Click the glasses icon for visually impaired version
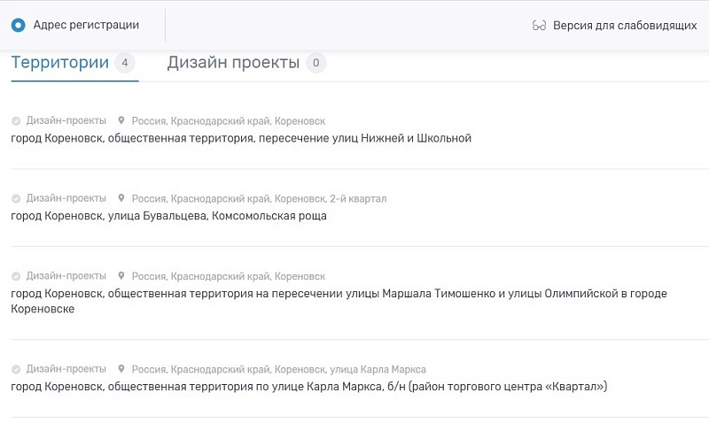The height and width of the screenshot is (431, 709). pyautogui.click(x=539, y=26)
